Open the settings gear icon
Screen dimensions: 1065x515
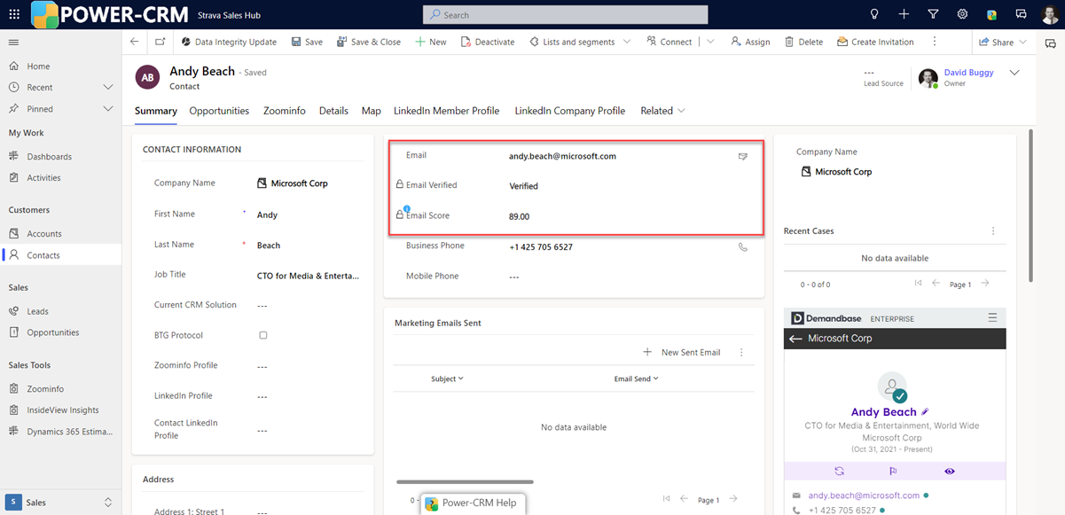point(962,15)
